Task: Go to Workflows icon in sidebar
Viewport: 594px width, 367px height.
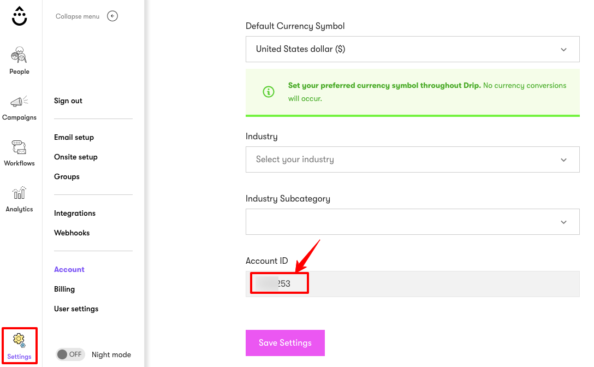Action: pyautogui.click(x=19, y=147)
